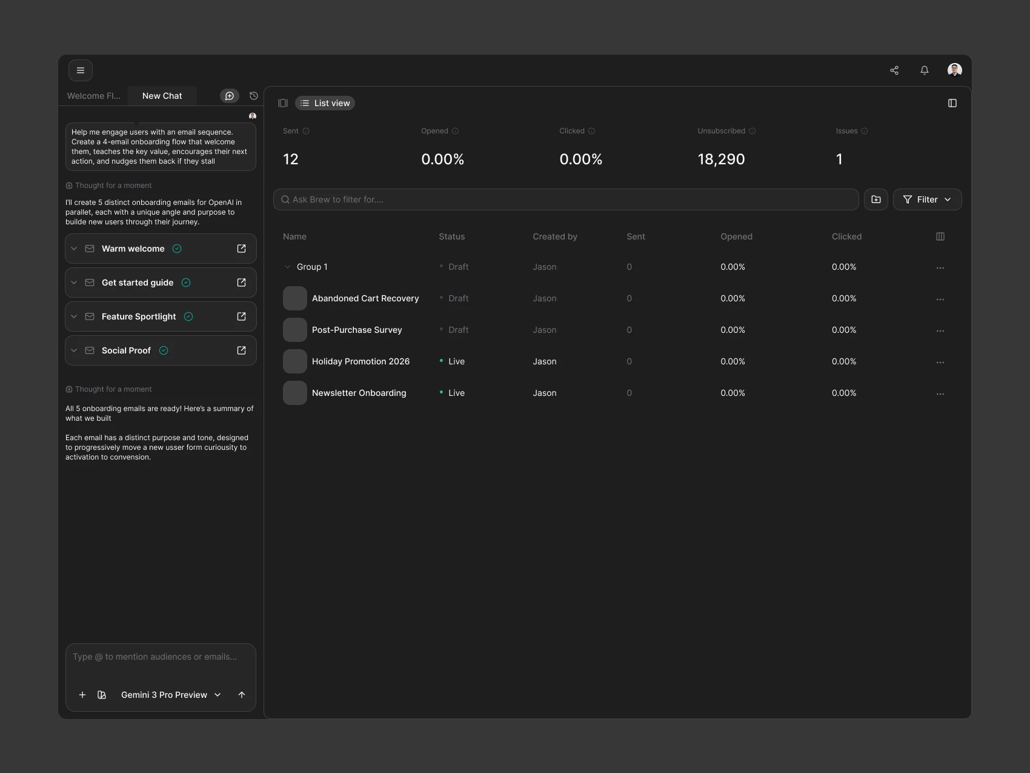1030x773 pixels.
Task: Open chat history clock icon
Action: click(254, 96)
